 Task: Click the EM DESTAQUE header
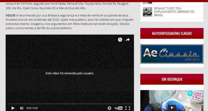(172, 79)
